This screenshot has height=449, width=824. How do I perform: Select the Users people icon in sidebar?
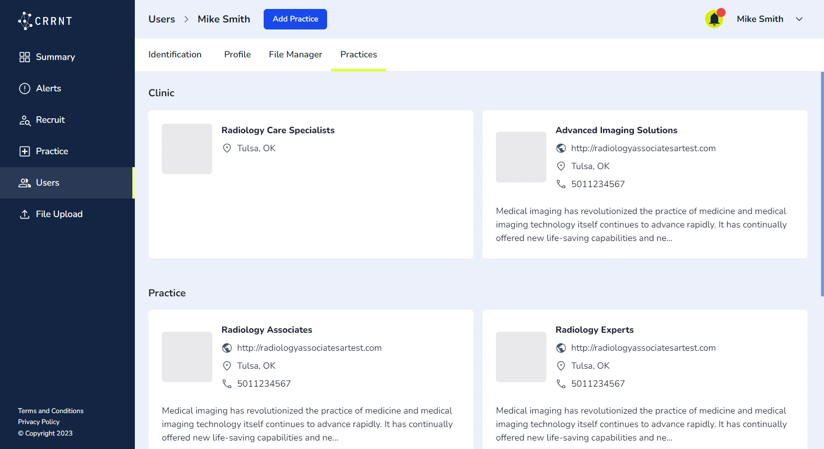pyautogui.click(x=24, y=183)
